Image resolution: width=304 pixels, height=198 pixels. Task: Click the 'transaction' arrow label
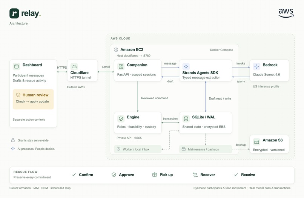click(x=170, y=118)
